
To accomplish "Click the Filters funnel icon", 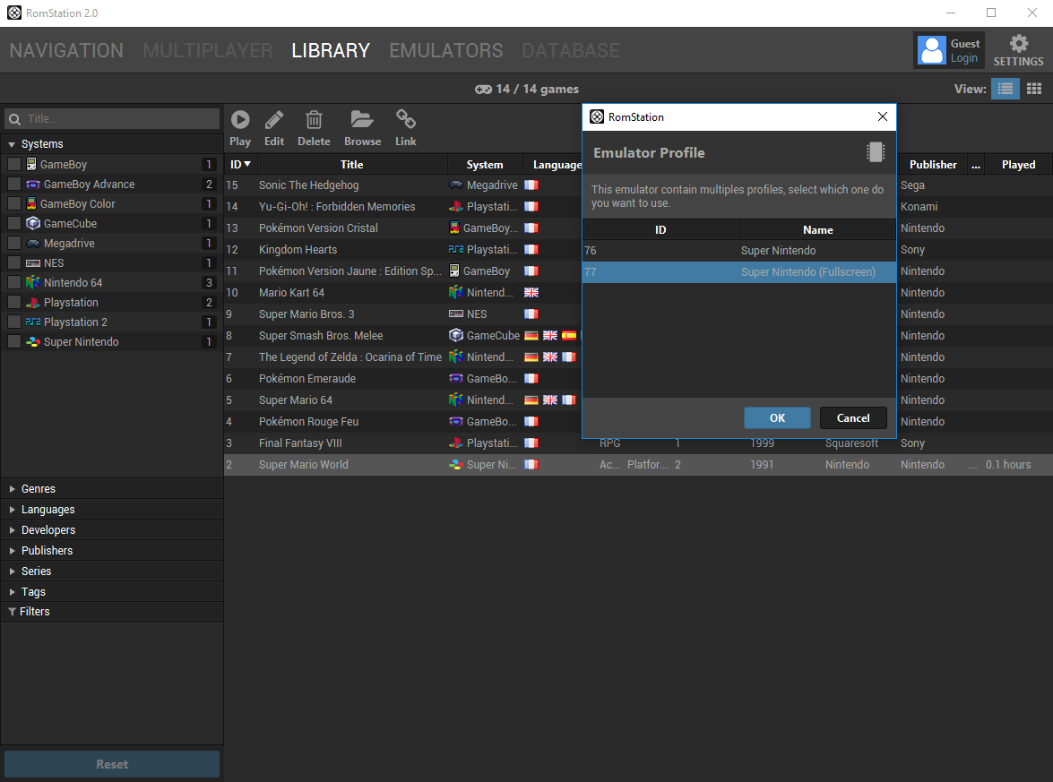I will tap(12, 612).
